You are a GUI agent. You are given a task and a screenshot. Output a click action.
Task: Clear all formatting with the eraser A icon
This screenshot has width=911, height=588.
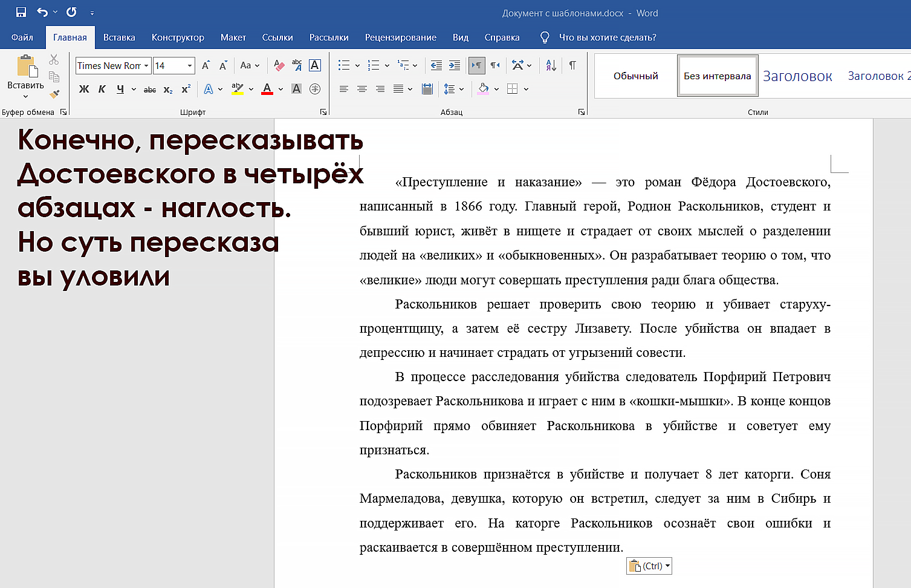click(x=279, y=65)
